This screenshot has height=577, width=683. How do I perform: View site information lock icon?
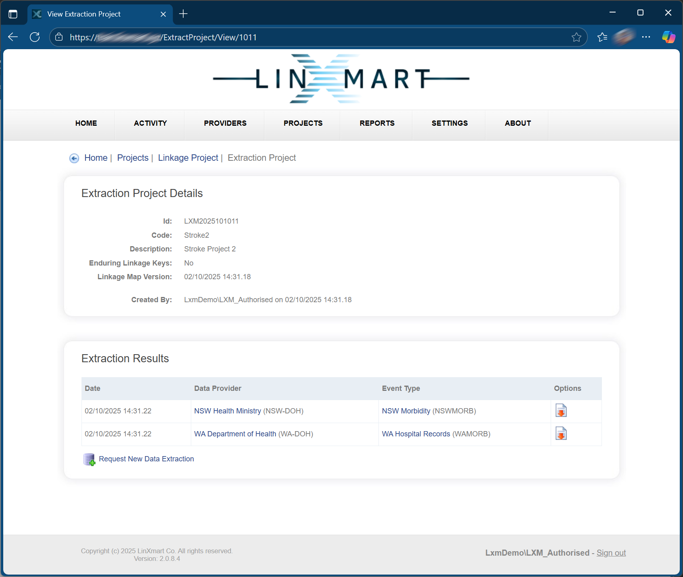[x=59, y=37]
